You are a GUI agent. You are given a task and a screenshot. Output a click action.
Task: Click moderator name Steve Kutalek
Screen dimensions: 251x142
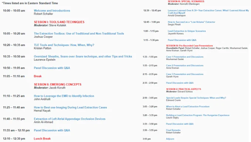pyautogui.click(x=58, y=25)
